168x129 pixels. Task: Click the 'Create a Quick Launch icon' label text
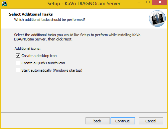click(x=43, y=63)
